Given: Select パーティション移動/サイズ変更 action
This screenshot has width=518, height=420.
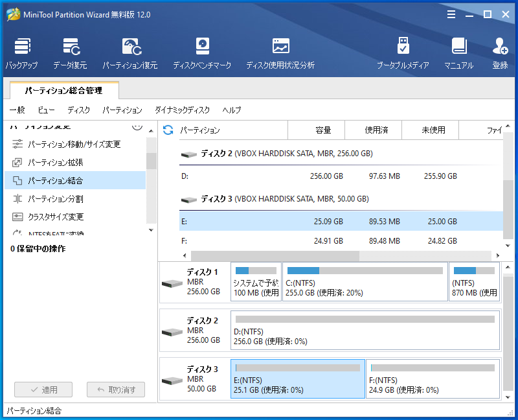Looking at the screenshot, I should click(x=74, y=144).
